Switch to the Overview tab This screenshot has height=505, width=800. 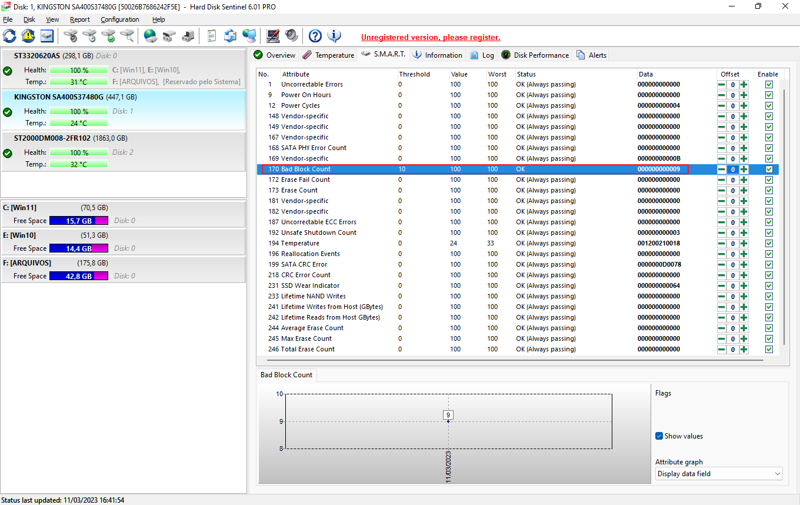click(275, 55)
